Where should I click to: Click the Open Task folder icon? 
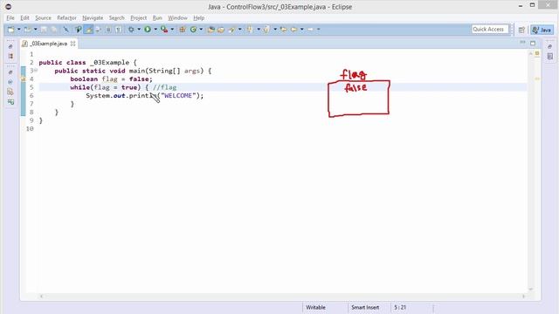click(221, 30)
